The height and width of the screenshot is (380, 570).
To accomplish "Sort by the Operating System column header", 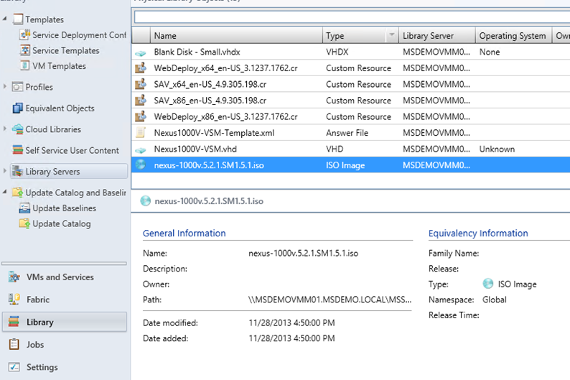I will [x=513, y=35].
